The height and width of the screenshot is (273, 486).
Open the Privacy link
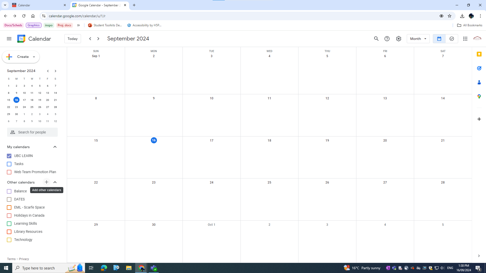[x=24, y=259]
